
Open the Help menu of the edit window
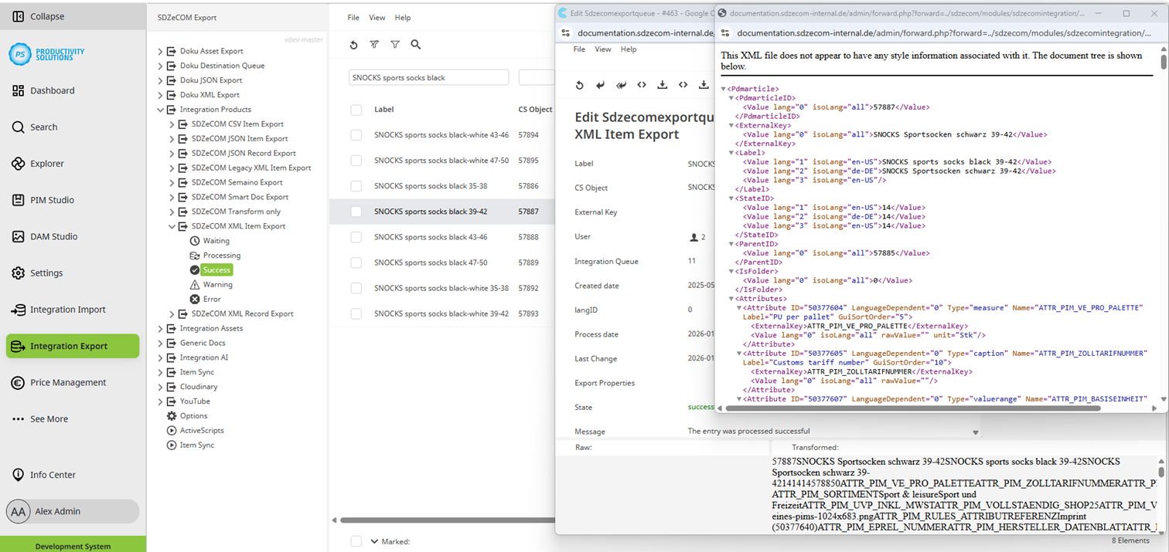[x=628, y=49]
